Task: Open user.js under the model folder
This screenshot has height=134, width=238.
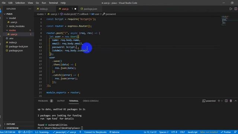Action: tap(19, 22)
